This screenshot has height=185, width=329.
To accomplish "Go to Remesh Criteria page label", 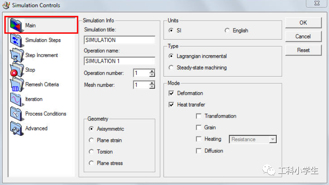I will click(42, 85).
